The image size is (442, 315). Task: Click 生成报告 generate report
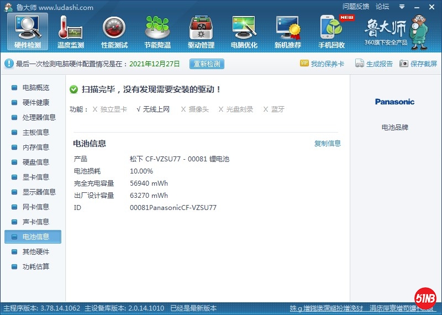tap(374, 64)
